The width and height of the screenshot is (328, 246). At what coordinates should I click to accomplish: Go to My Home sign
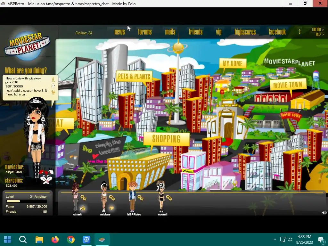click(x=233, y=63)
